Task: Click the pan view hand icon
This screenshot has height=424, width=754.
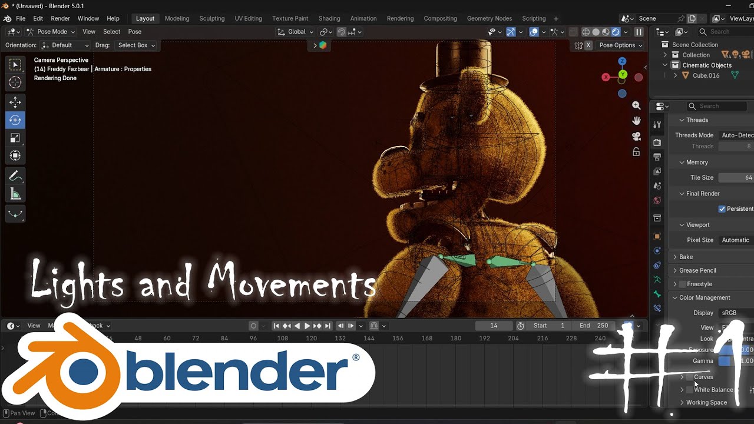Action: pyautogui.click(x=636, y=121)
